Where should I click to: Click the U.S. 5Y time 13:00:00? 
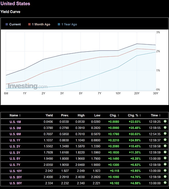tap(155, 158)
